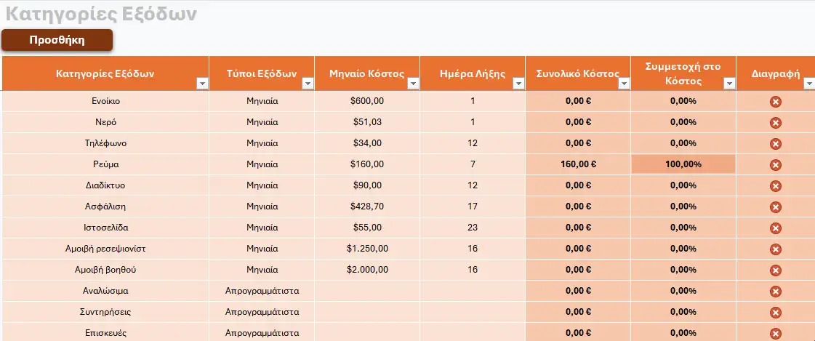Click delete icon for Αμοιβή ρεσεψιονίστ
The width and height of the screenshot is (815, 341).
coord(776,249)
